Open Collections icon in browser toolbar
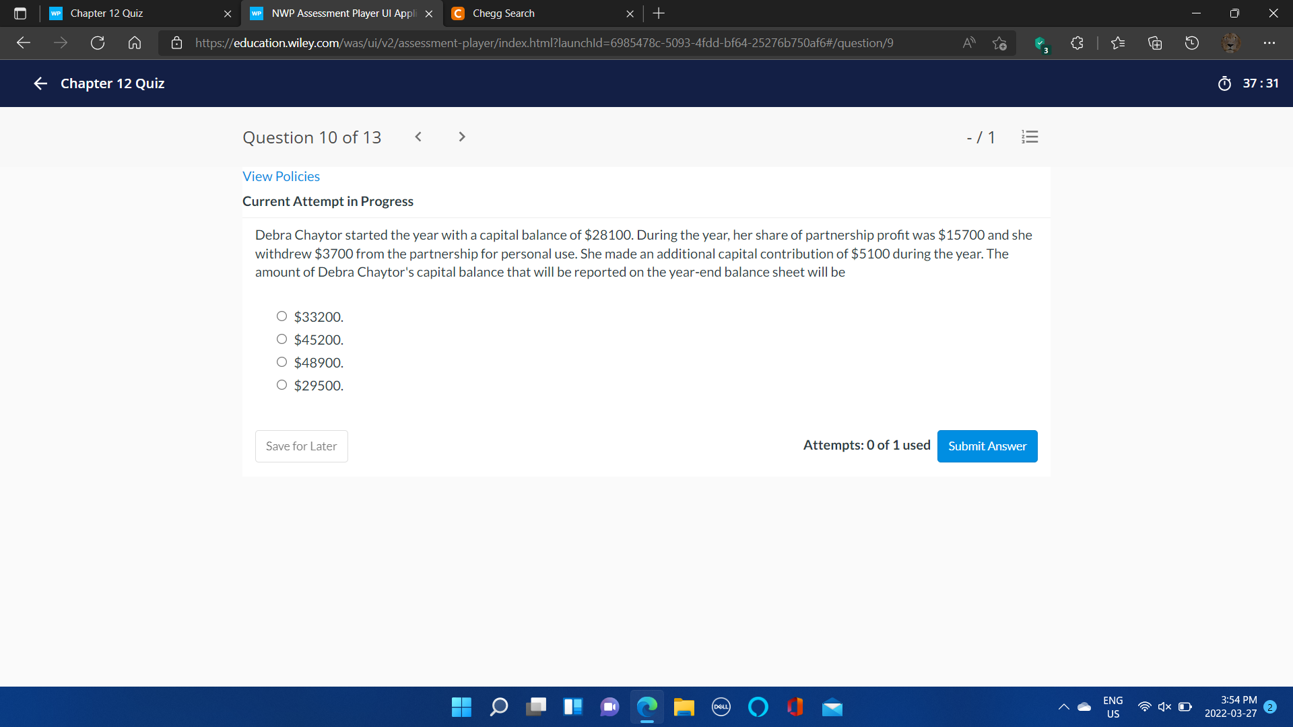This screenshot has width=1293, height=727. click(1154, 43)
